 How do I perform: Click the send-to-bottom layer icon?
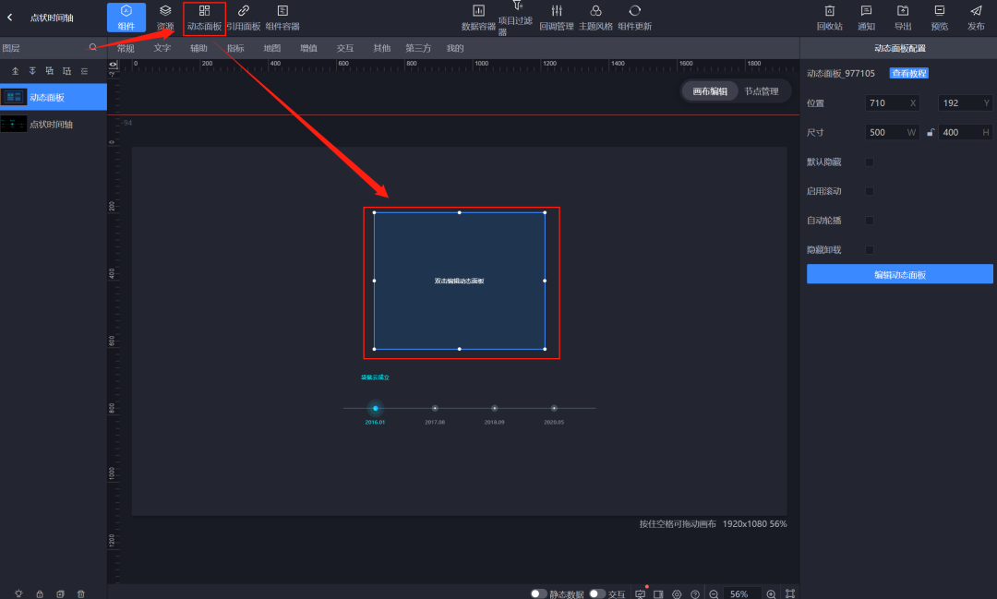pos(32,70)
